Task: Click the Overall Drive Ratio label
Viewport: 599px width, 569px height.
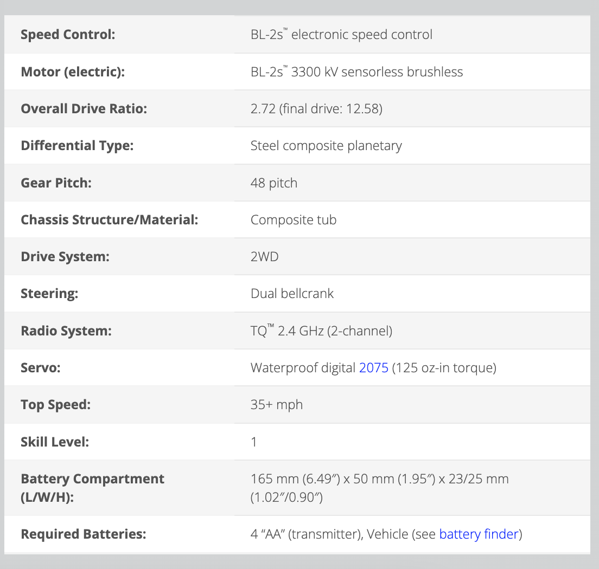Action: coord(84,108)
